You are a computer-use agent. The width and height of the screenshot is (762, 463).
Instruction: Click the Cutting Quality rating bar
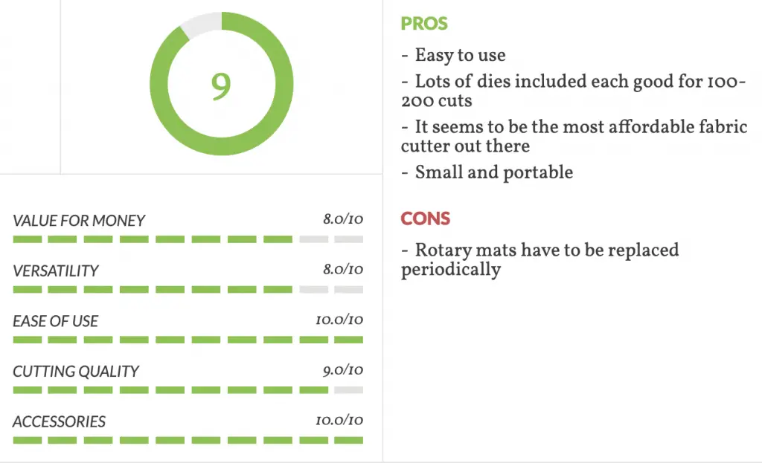pos(188,390)
